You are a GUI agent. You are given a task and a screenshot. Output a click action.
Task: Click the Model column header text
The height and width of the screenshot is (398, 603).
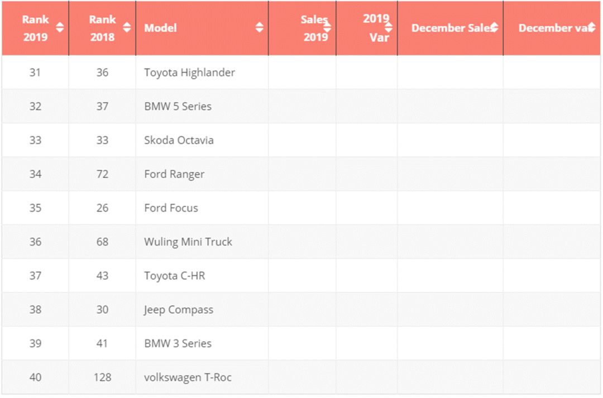pos(160,28)
